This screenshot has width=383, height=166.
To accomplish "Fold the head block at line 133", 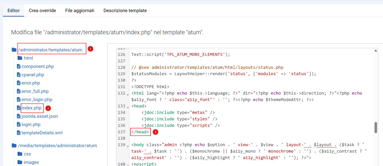I will (x=128, y=107).
